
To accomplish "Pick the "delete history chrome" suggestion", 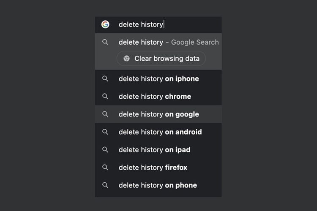I will pos(155,96).
